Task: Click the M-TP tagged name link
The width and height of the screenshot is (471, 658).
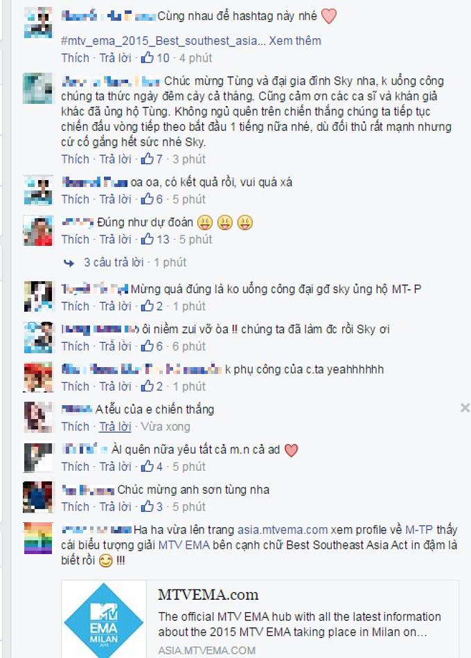Action: click(x=418, y=530)
